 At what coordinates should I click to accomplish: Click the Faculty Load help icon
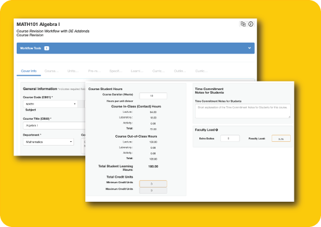[x=217, y=130]
